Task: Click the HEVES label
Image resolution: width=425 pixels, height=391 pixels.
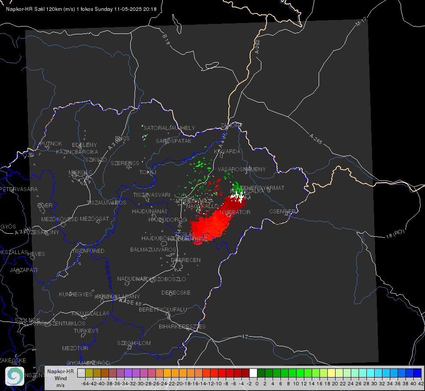Action: (36, 254)
